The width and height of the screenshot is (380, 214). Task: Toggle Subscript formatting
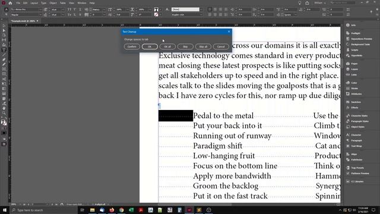[x=75, y=15]
